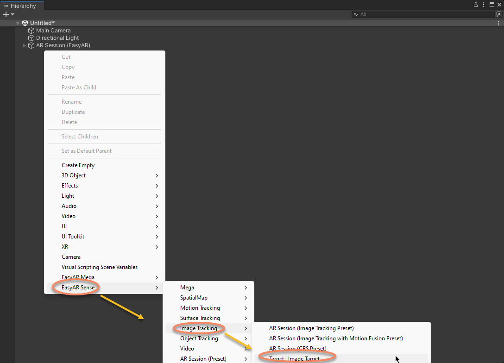Select Target : Image Target menu entry

[295, 358]
